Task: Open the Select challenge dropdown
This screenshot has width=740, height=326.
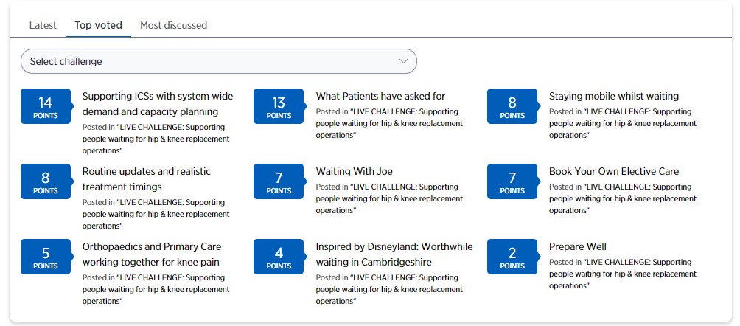Action: (218, 61)
